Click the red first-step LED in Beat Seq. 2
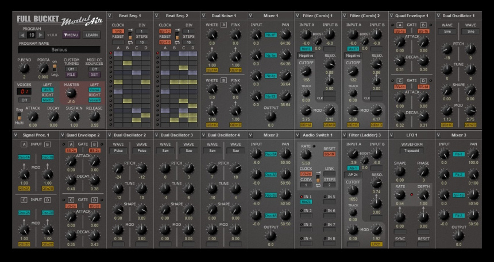 tap(157, 53)
